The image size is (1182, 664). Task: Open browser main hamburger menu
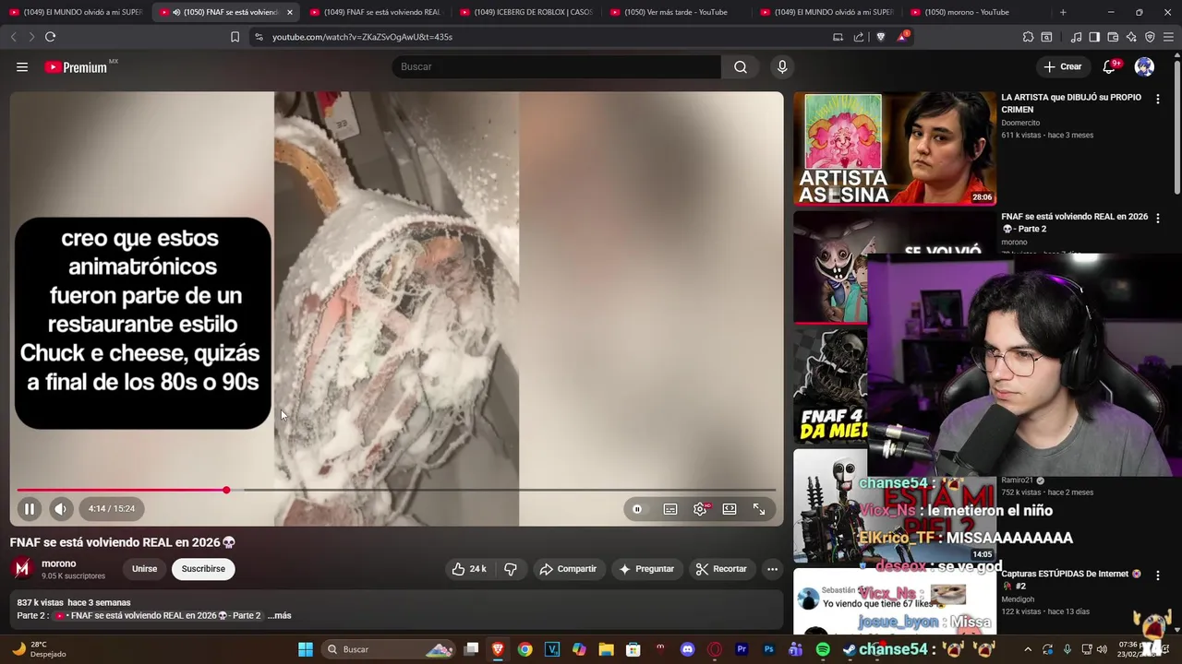tap(1168, 37)
